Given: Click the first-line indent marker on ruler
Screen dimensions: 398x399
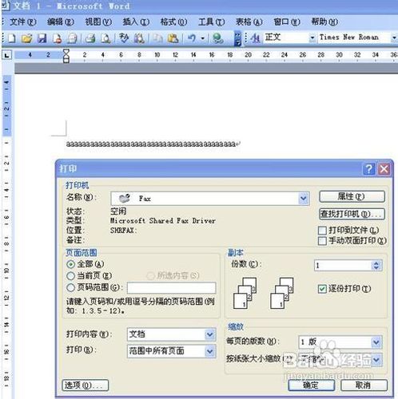Looking at the screenshot, I should [x=66, y=52].
